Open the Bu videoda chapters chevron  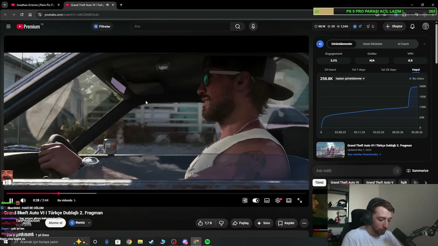click(x=75, y=201)
